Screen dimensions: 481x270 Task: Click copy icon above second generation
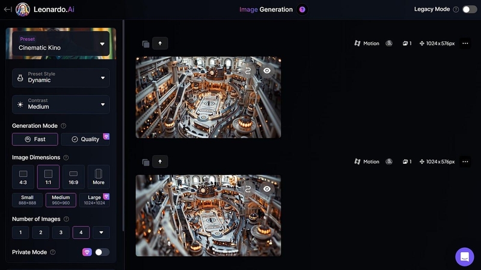coord(146,162)
